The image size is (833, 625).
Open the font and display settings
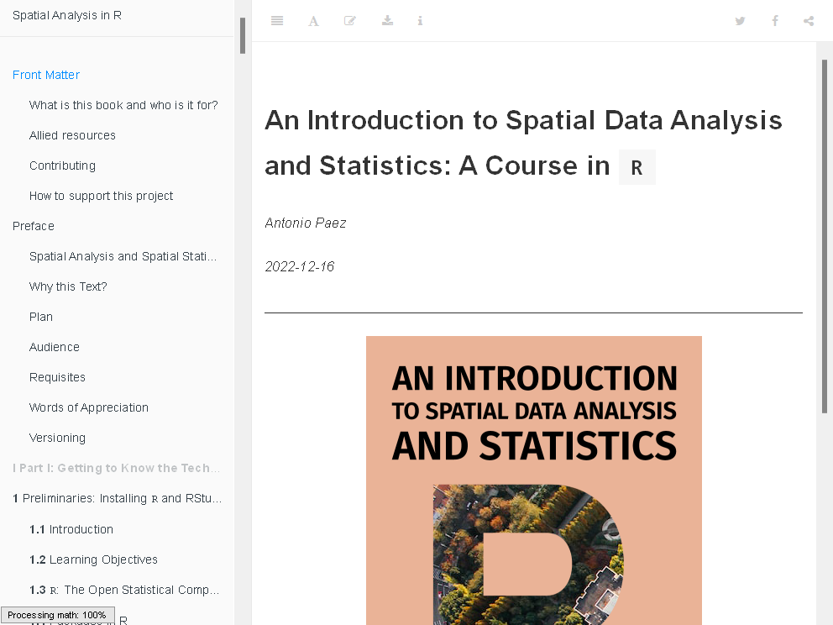[313, 20]
